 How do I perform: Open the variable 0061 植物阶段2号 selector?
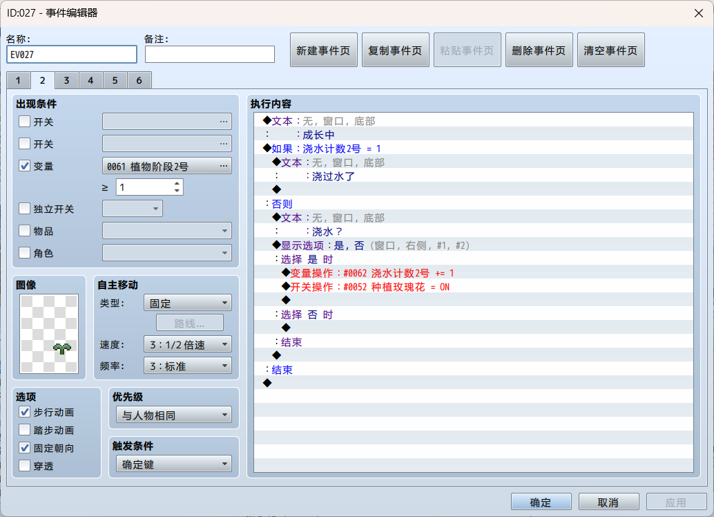pos(166,166)
